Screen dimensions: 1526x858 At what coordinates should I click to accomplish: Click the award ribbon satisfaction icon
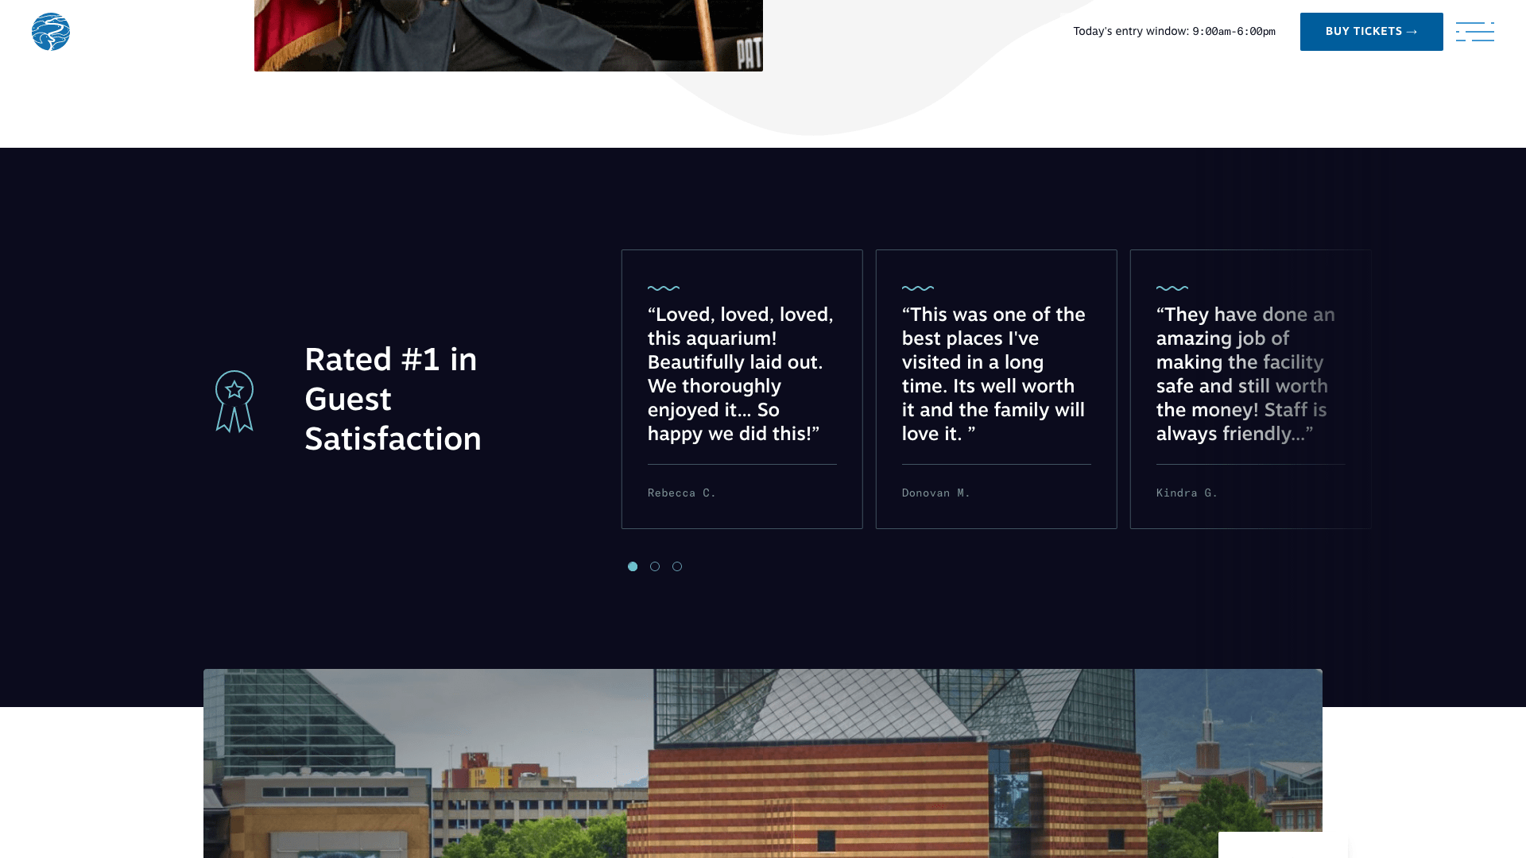pos(233,400)
